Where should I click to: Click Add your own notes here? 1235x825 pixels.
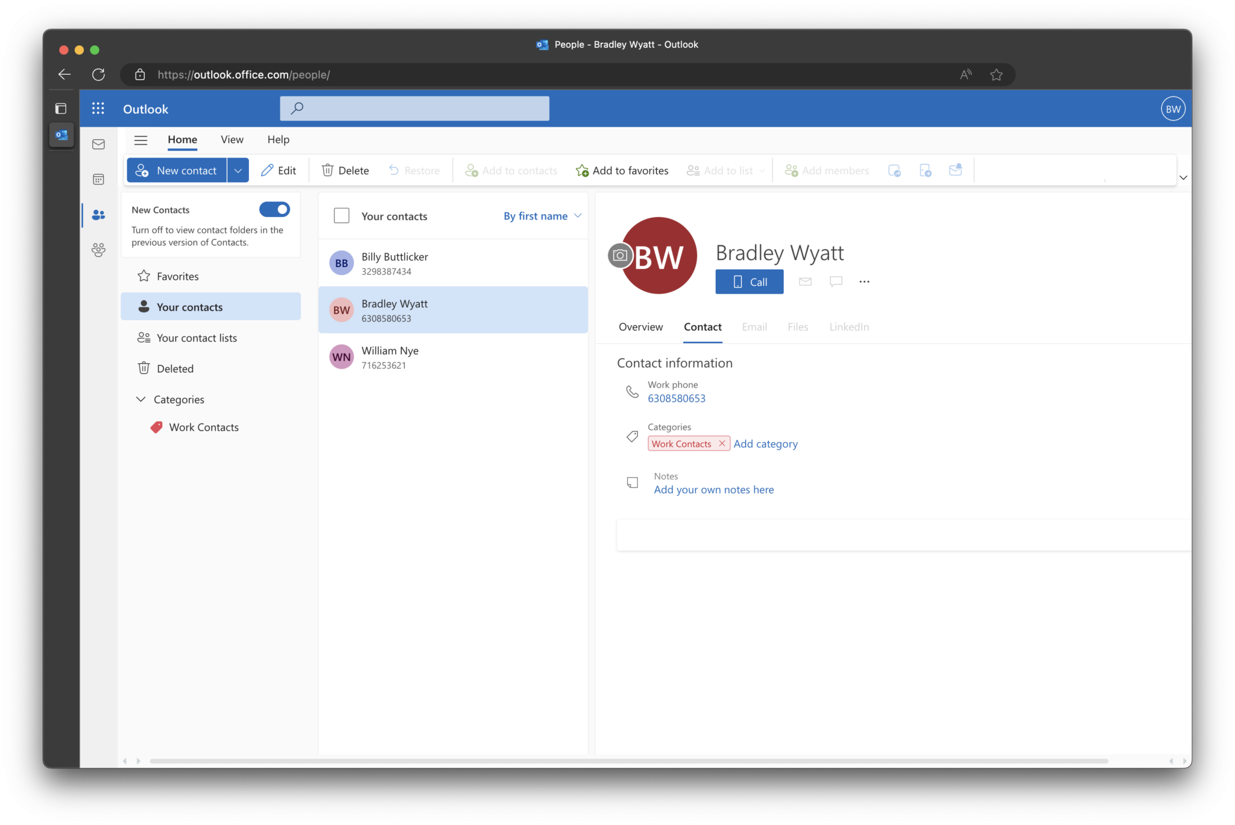713,490
